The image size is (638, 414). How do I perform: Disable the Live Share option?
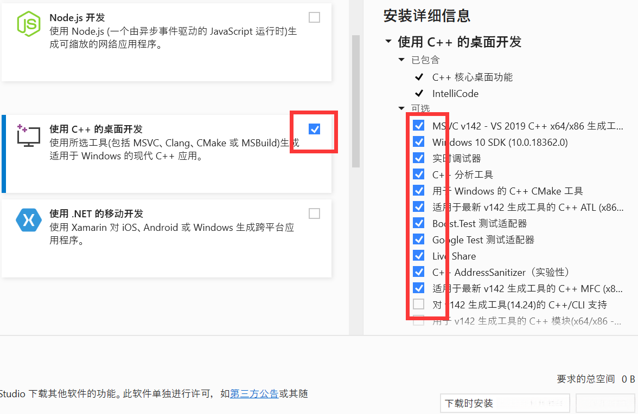tap(418, 255)
